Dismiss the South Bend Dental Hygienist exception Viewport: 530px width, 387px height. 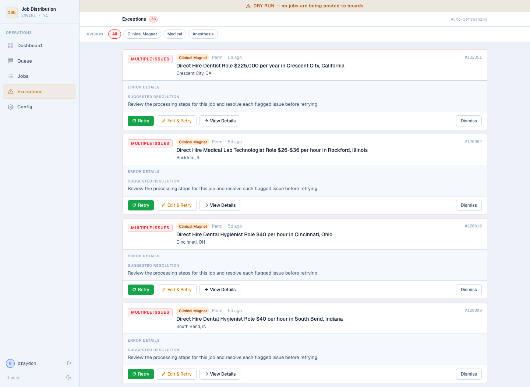pos(469,374)
